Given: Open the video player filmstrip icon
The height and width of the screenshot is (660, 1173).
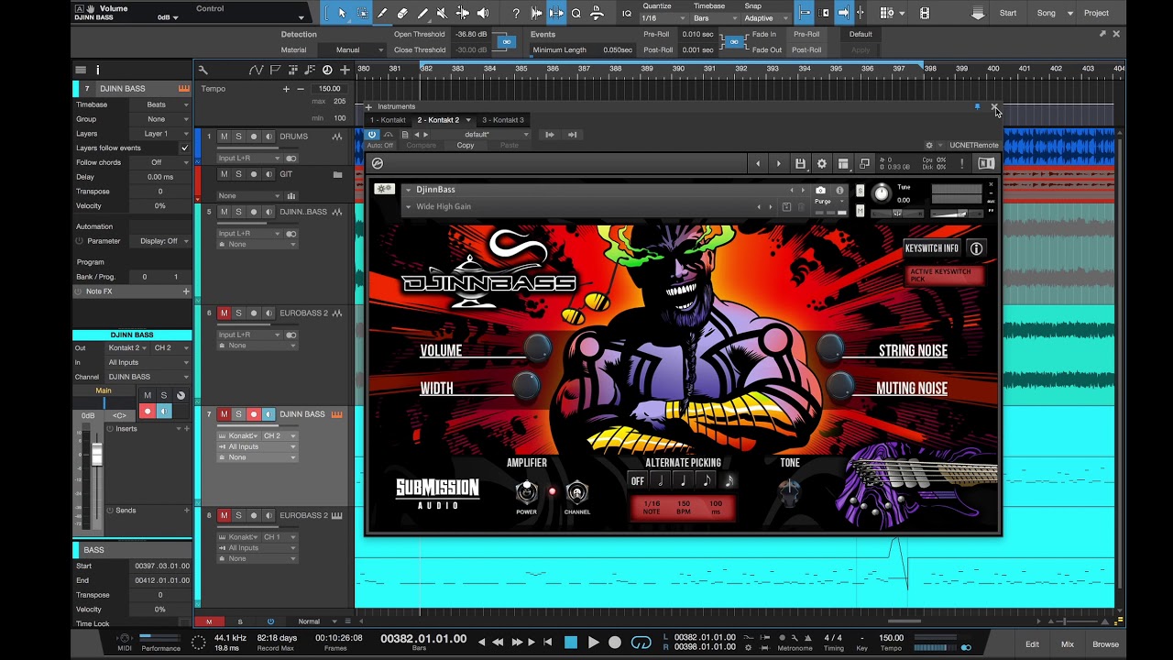Looking at the screenshot, I should point(924,13).
